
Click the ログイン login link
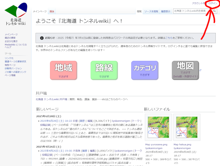click(x=213, y=3)
